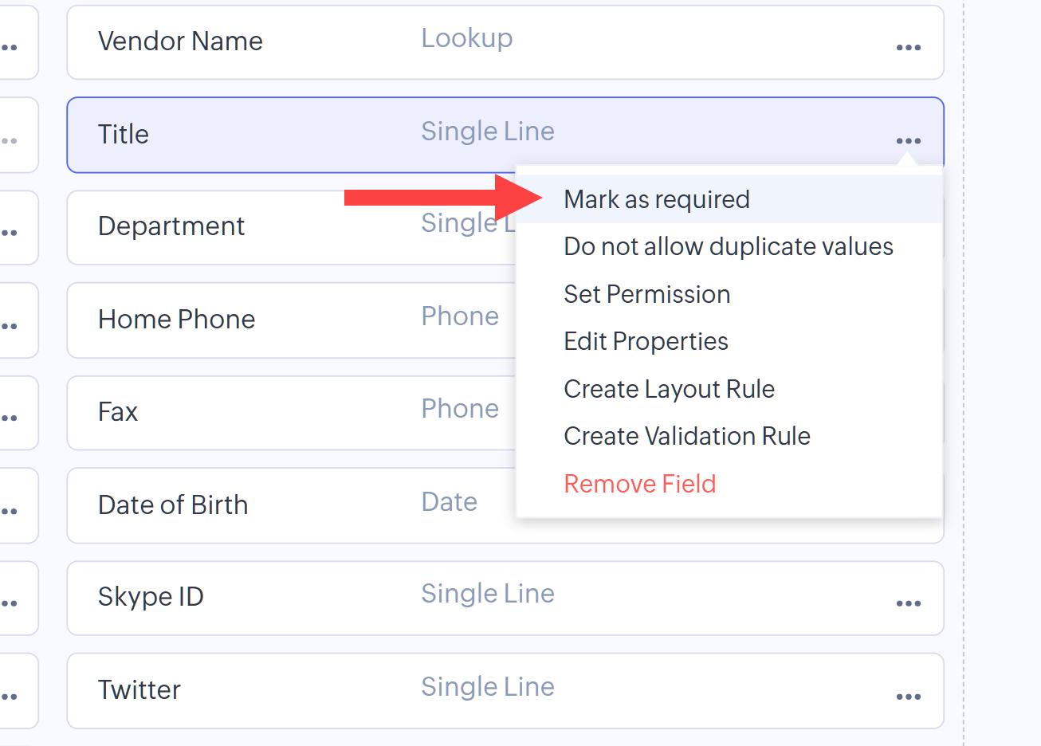Click the Title field three-dot menu icon
The image size is (1041, 746).
(908, 141)
